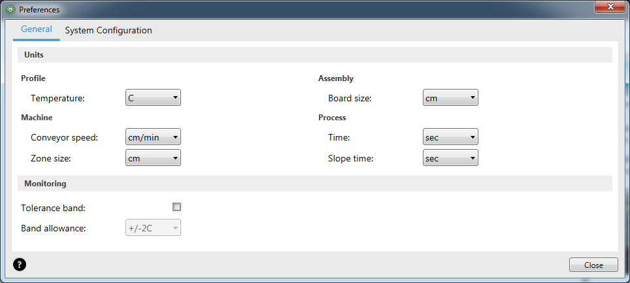Expand the Time unit dropdown

click(450, 137)
